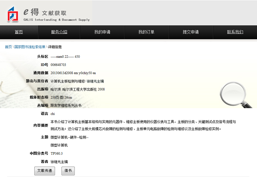Open the 联系我们 navigation item

(235, 32)
